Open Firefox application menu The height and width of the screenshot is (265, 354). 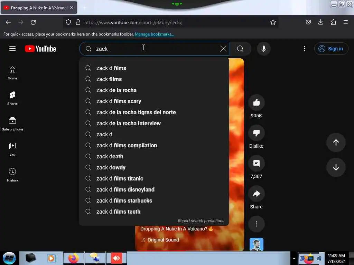[x=346, y=22]
